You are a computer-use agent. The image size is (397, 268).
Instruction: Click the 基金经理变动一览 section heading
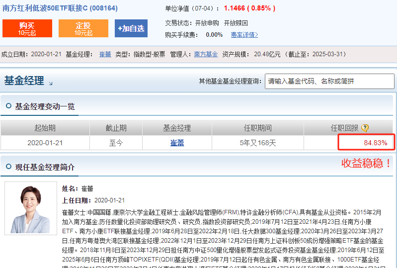click(45, 106)
